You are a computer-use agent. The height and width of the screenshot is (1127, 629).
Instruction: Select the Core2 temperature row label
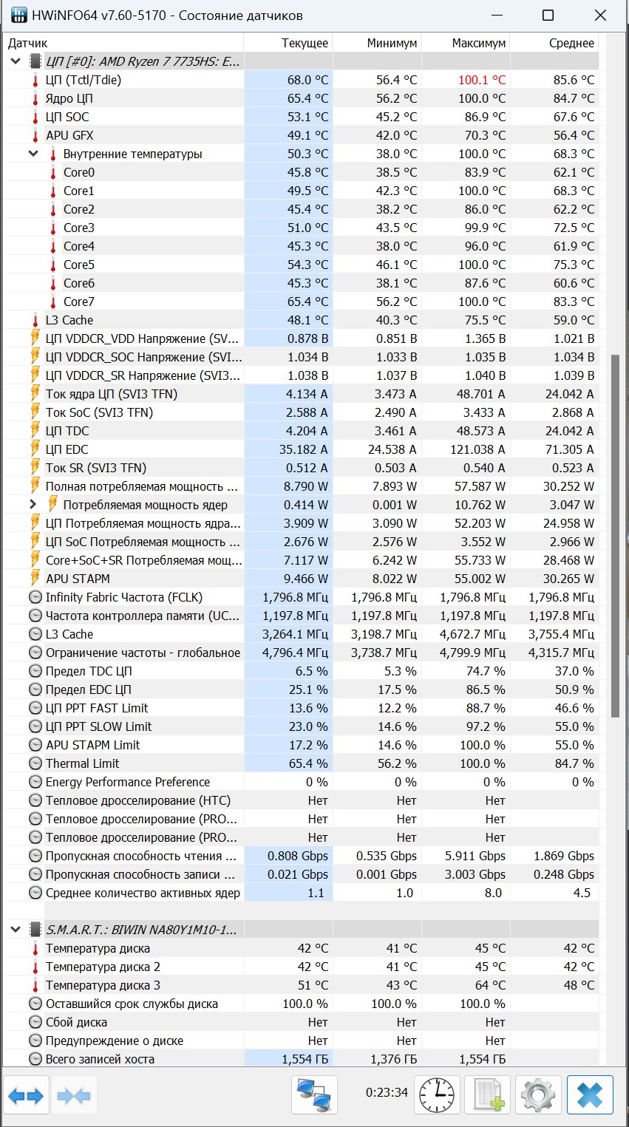pyautogui.click(x=78, y=209)
